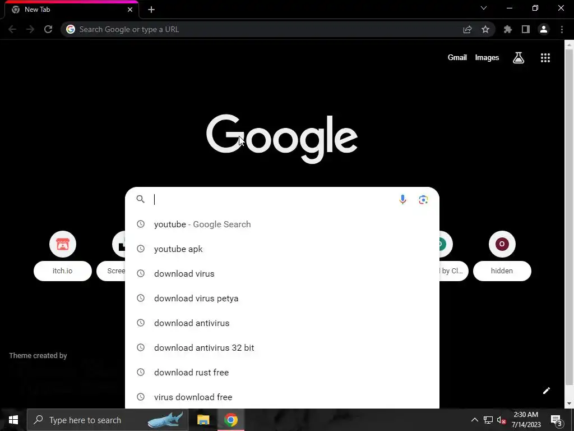
Task: Open the hidden shortcut icon
Action: click(x=502, y=244)
